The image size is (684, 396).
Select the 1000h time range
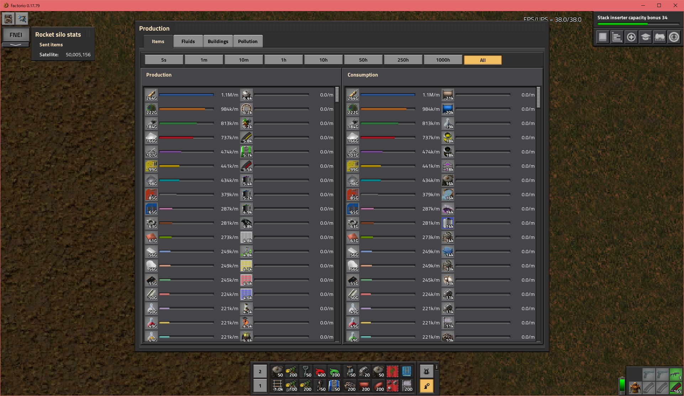[x=443, y=60]
